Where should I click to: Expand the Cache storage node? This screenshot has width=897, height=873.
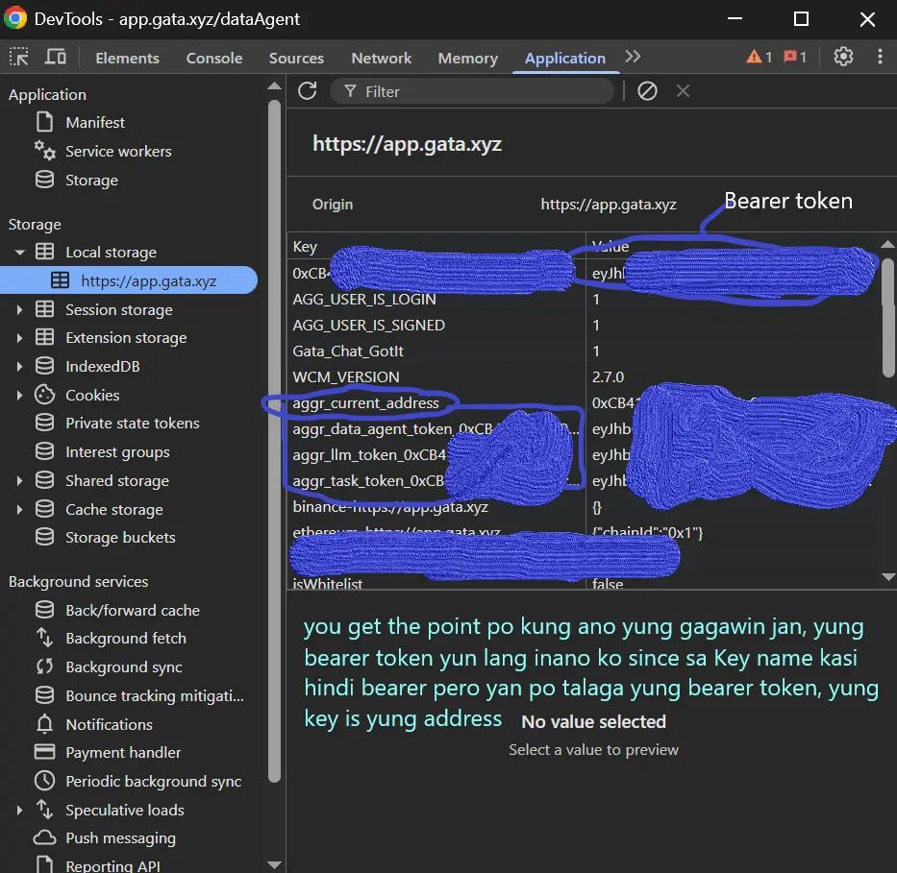click(19, 509)
